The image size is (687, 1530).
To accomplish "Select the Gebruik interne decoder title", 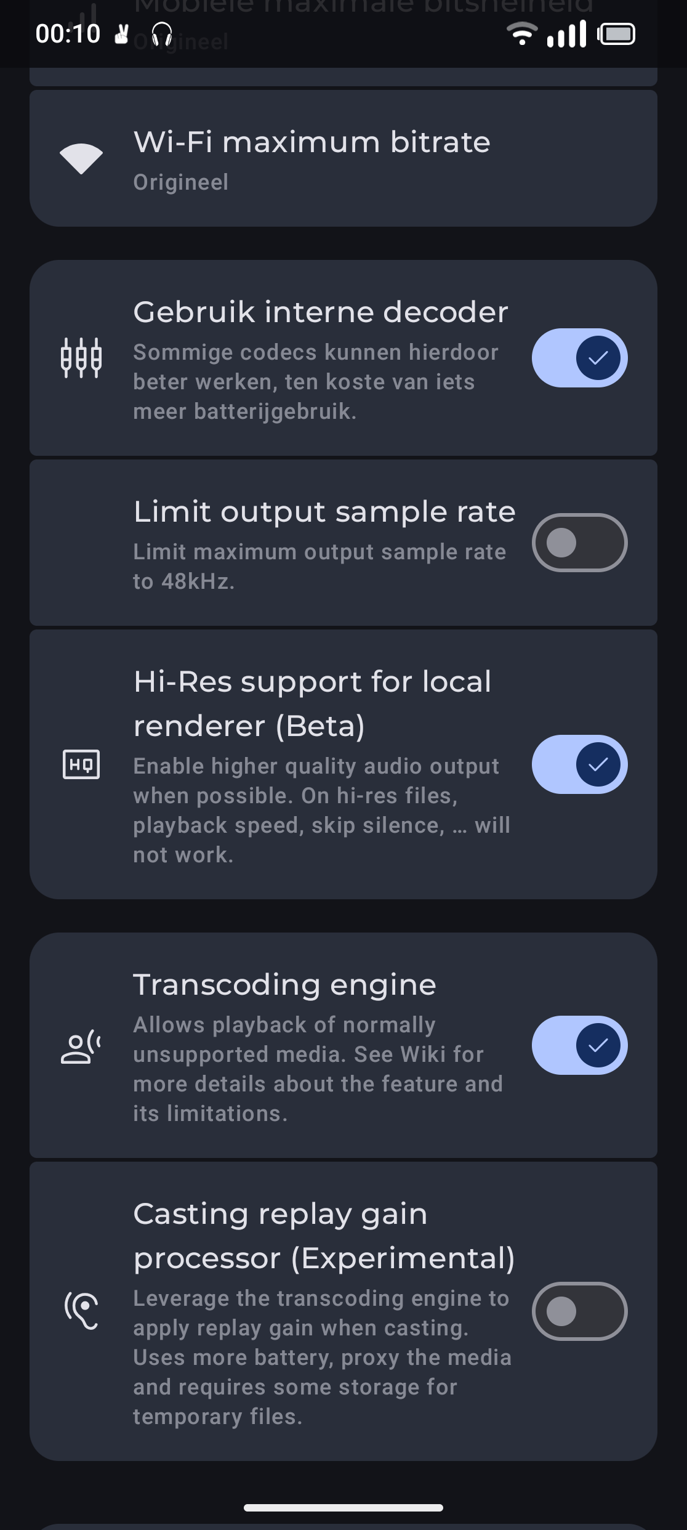I will (320, 312).
